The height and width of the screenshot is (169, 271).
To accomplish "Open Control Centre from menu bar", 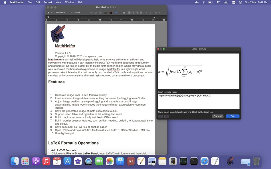I will (240, 2).
